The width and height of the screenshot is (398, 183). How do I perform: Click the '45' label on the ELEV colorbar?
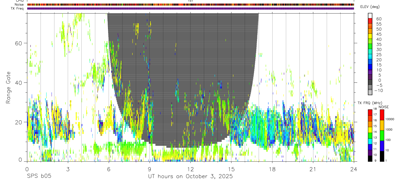click(379, 34)
